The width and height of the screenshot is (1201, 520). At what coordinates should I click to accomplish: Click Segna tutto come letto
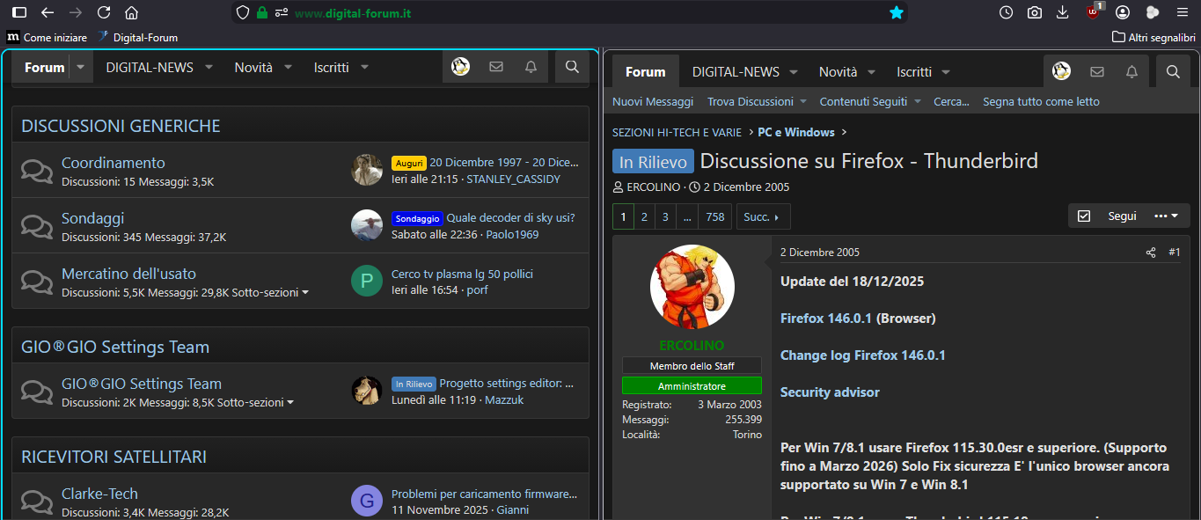[1041, 101]
